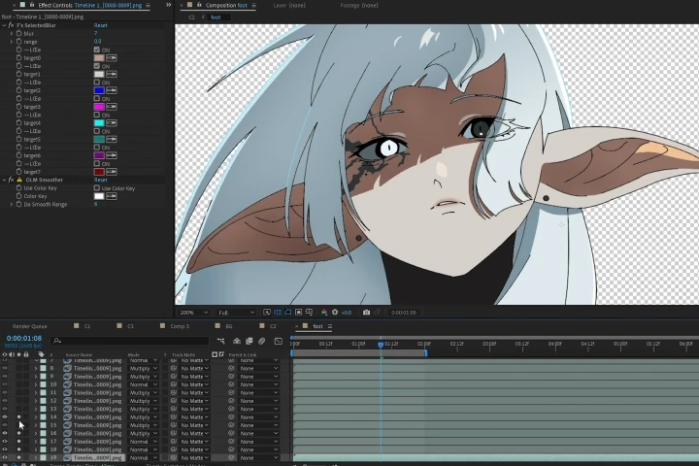This screenshot has height=466, width=699.
Task: Enable the motion blur icon in timeline
Action: [262, 341]
